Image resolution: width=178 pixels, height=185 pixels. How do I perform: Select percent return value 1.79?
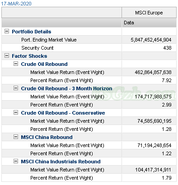coord(167,178)
